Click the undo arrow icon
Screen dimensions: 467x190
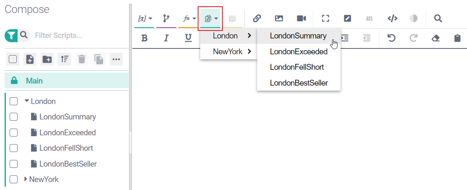pyautogui.click(x=391, y=38)
